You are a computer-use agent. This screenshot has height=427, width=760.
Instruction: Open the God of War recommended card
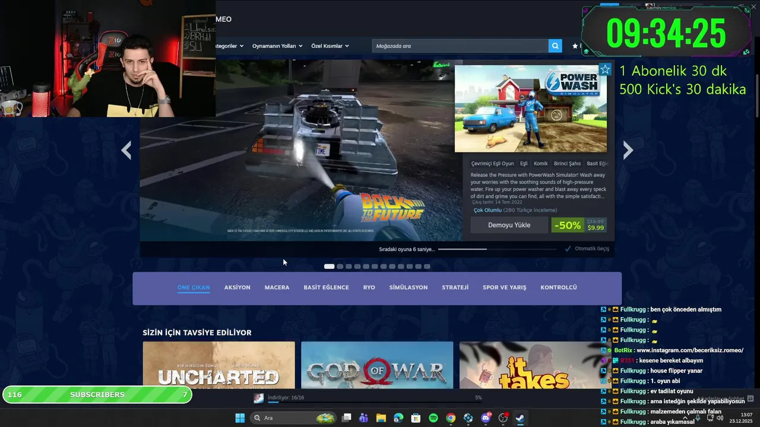pos(377,365)
